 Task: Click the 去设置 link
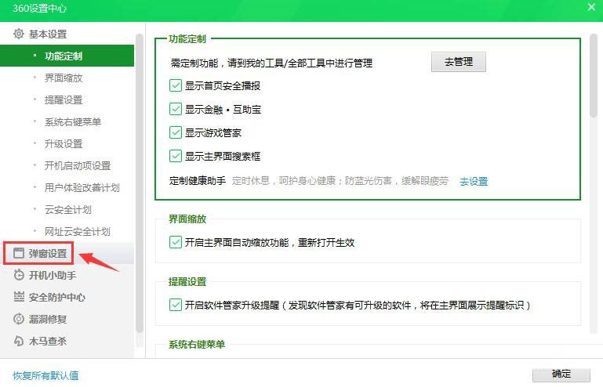(x=474, y=182)
